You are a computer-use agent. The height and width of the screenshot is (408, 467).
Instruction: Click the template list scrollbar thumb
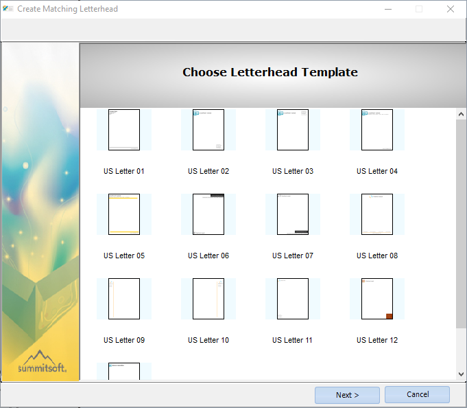461,224
